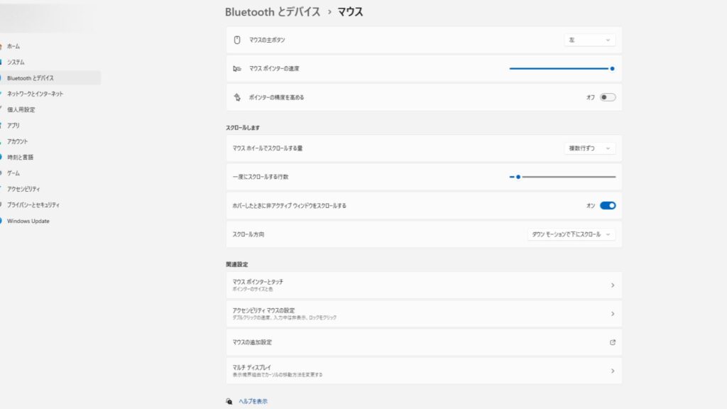This screenshot has width=727, height=409.
Task: Click the 一度にスクロールする行数 slider track
Action: click(x=568, y=177)
